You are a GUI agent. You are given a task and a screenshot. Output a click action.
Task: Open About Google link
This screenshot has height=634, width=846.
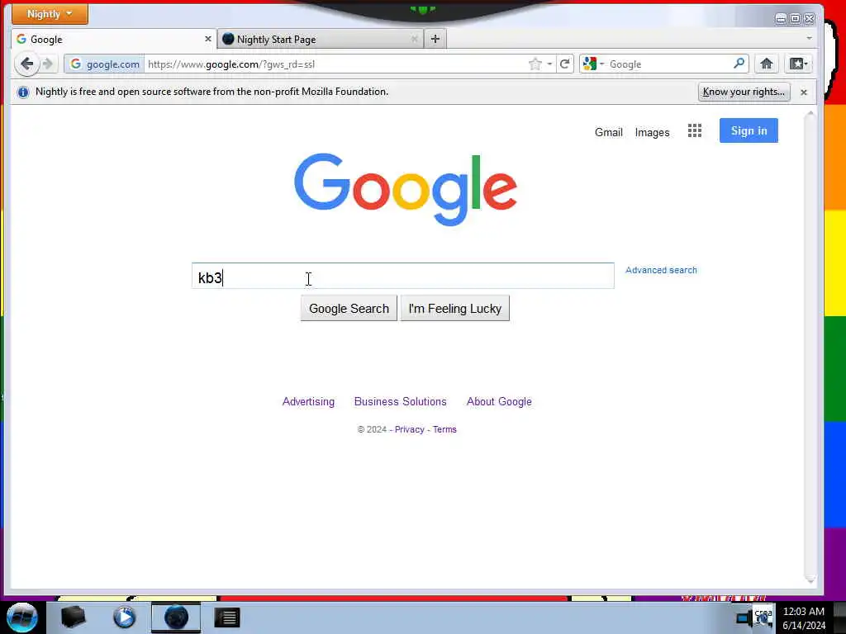click(499, 402)
